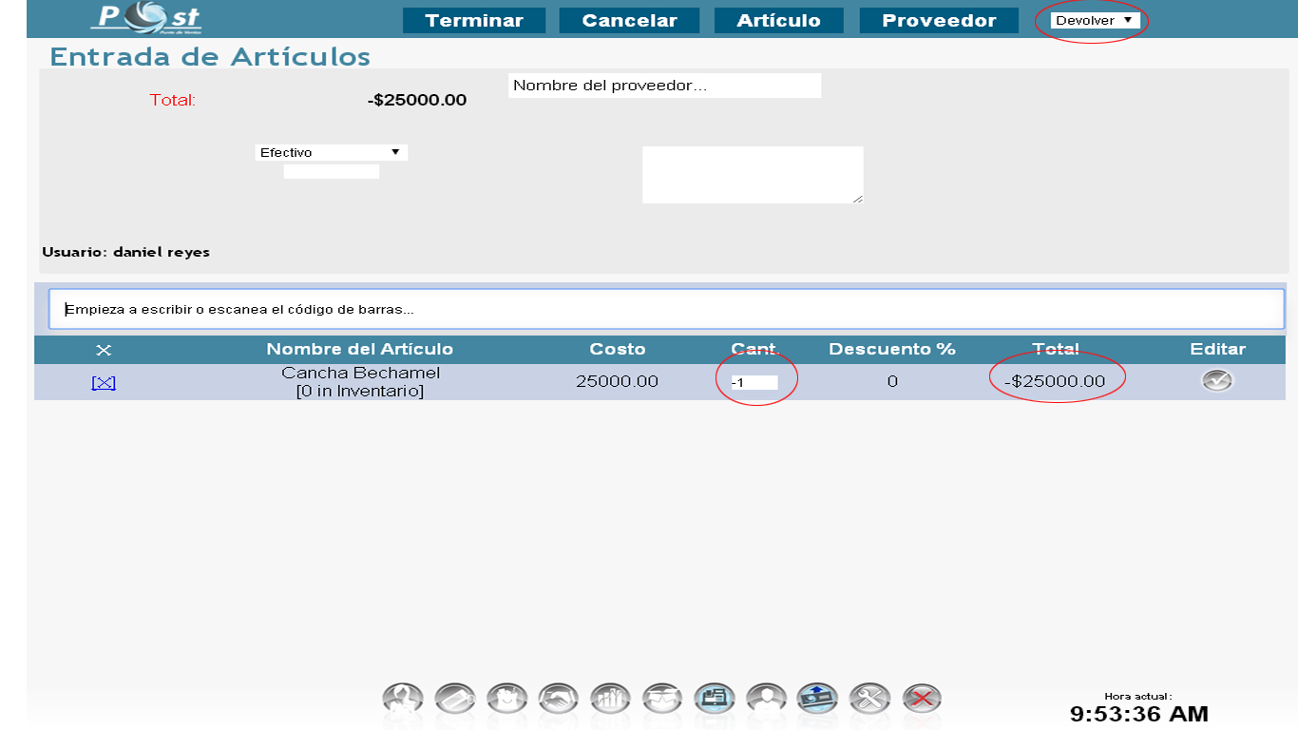Click the empty field below Efectivo
Viewport: 1298px width, 730px height.
point(332,172)
